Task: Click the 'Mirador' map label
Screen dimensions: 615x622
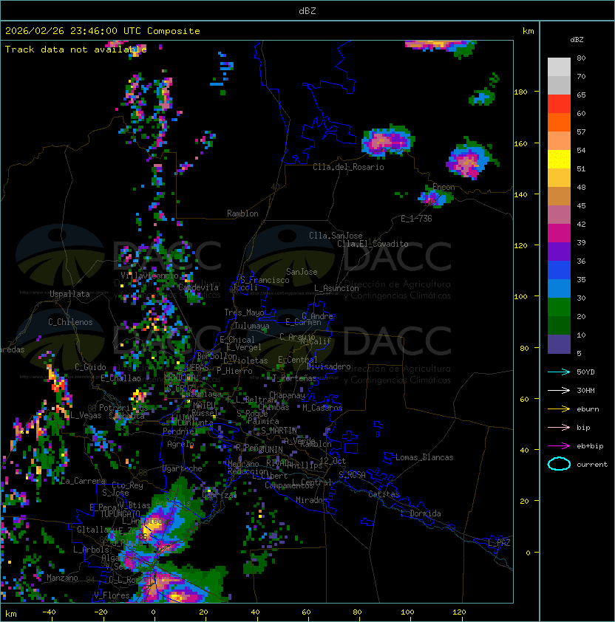Action: point(312,500)
